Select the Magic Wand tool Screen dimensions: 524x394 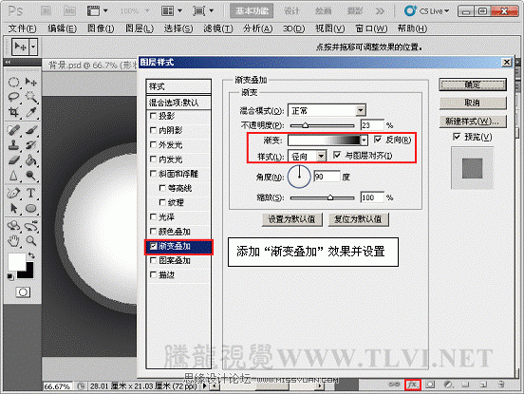[31, 97]
